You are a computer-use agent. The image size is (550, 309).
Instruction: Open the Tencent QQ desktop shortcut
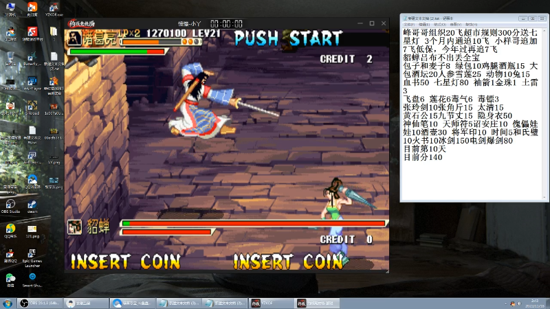coord(10,255)
